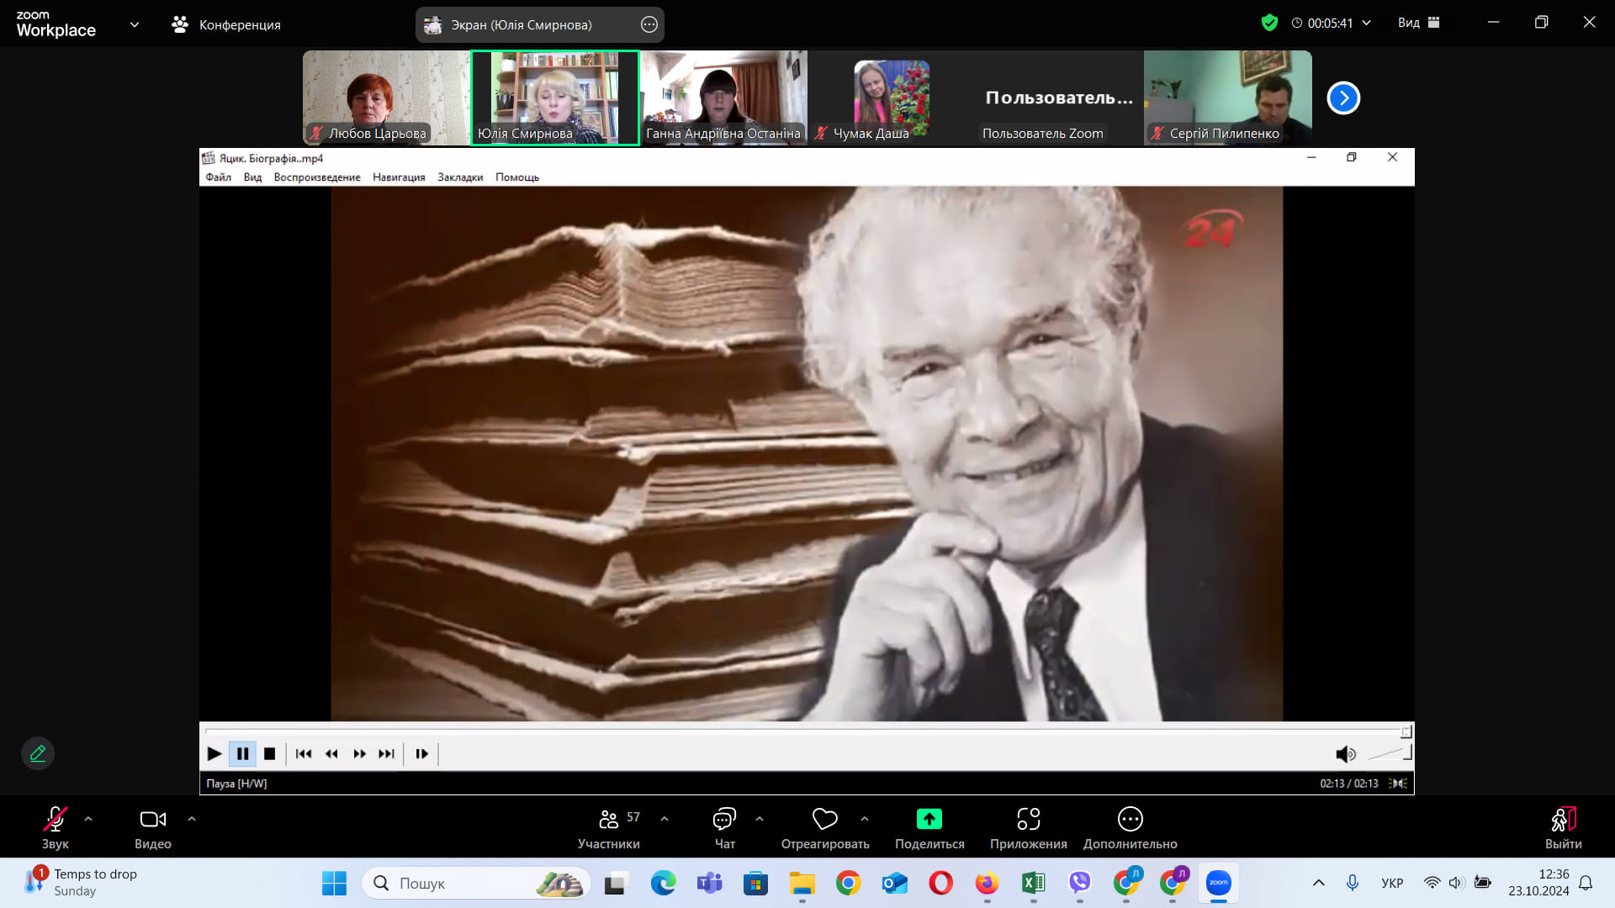Click the Play button in media player
The height and width of the screenshot is (908, 1615).
(x=214, y=754)
